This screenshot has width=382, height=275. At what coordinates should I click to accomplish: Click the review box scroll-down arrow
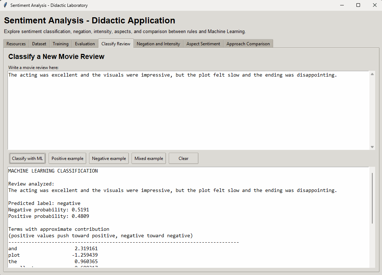coord(372,147)
